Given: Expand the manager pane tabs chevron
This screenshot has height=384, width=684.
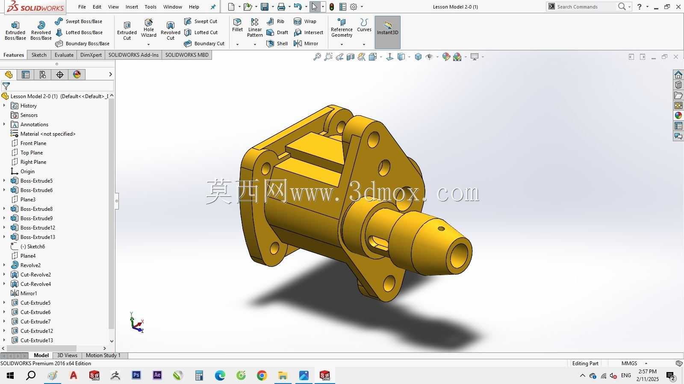Looking at the screenshot, I should (x=110, y=74).
